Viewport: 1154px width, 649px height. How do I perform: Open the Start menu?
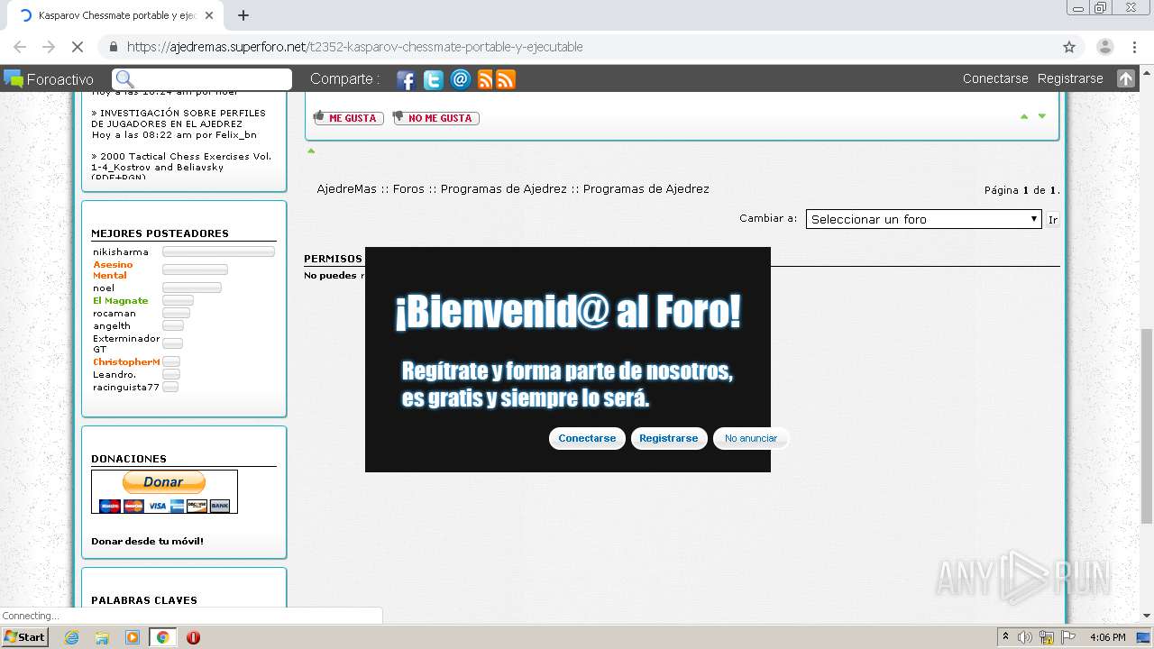[x=25, y=637]
